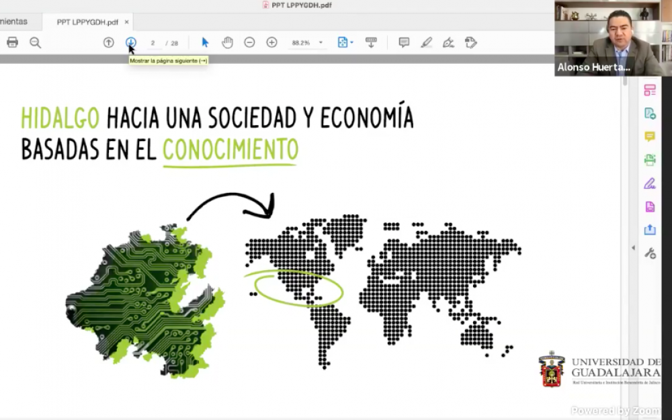Click the vertical document scrollbar
This screenshot has height=420, width=672.
pyautogui.click(x=626, y=202)
